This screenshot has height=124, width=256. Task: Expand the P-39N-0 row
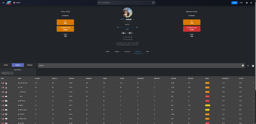click(x=253, y=114)
